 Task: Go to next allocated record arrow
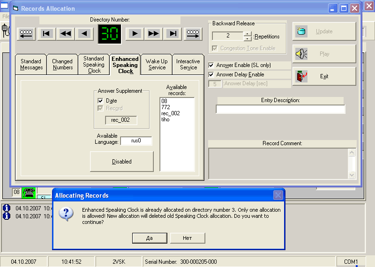pyautogui.click(x=193, y=33)
